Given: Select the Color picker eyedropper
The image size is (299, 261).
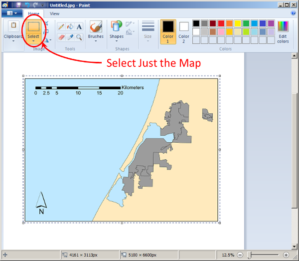Looking at the screenshot, I should pyautogui.click(x=70, y=37).
